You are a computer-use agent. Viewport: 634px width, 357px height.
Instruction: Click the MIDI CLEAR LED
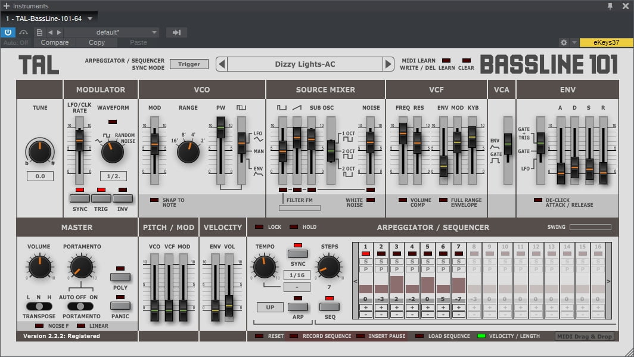click(x=466, y=61)
